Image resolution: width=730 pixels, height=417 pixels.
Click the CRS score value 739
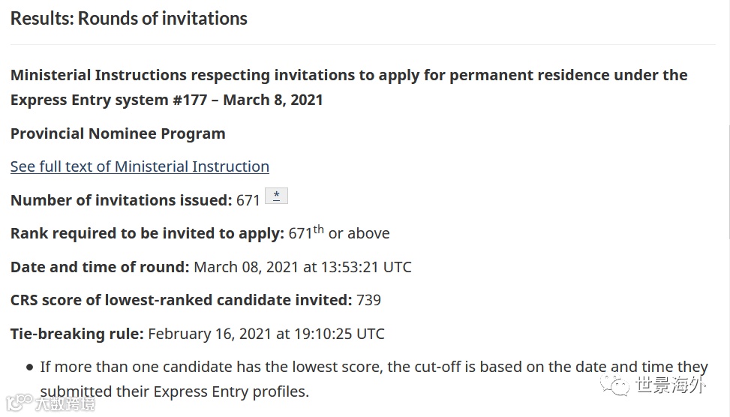pos(368,300)
